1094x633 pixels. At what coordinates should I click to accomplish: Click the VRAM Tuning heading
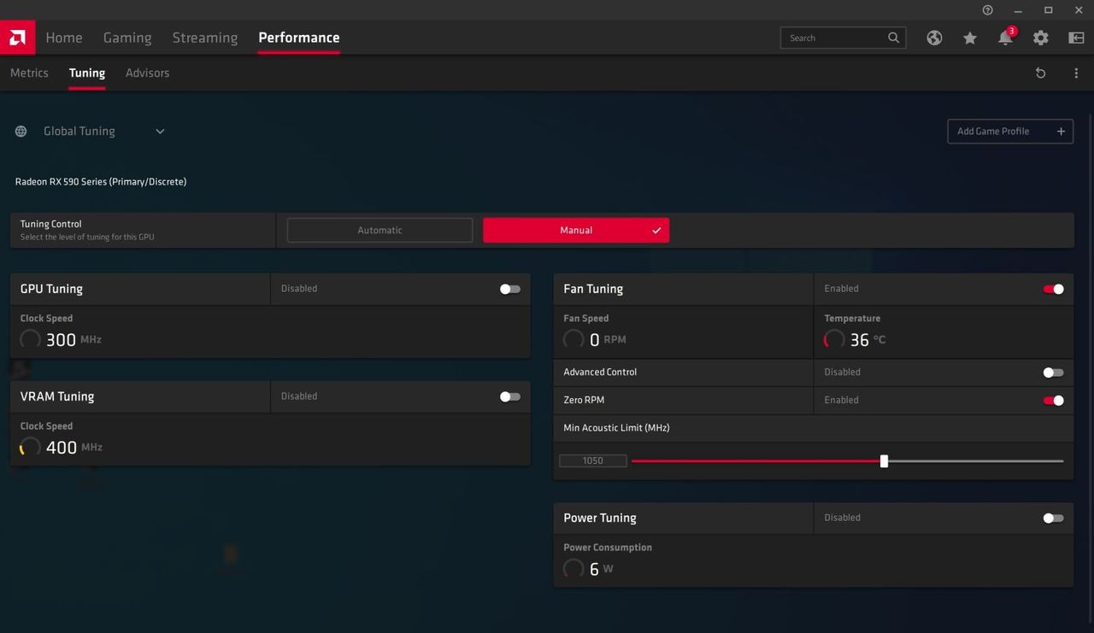(57, 396)
